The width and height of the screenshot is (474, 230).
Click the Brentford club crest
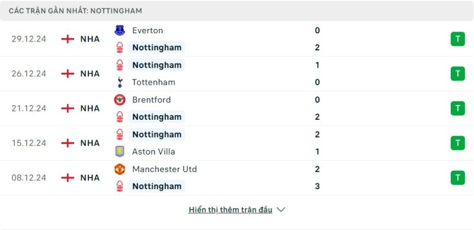[x=120, y=100]
